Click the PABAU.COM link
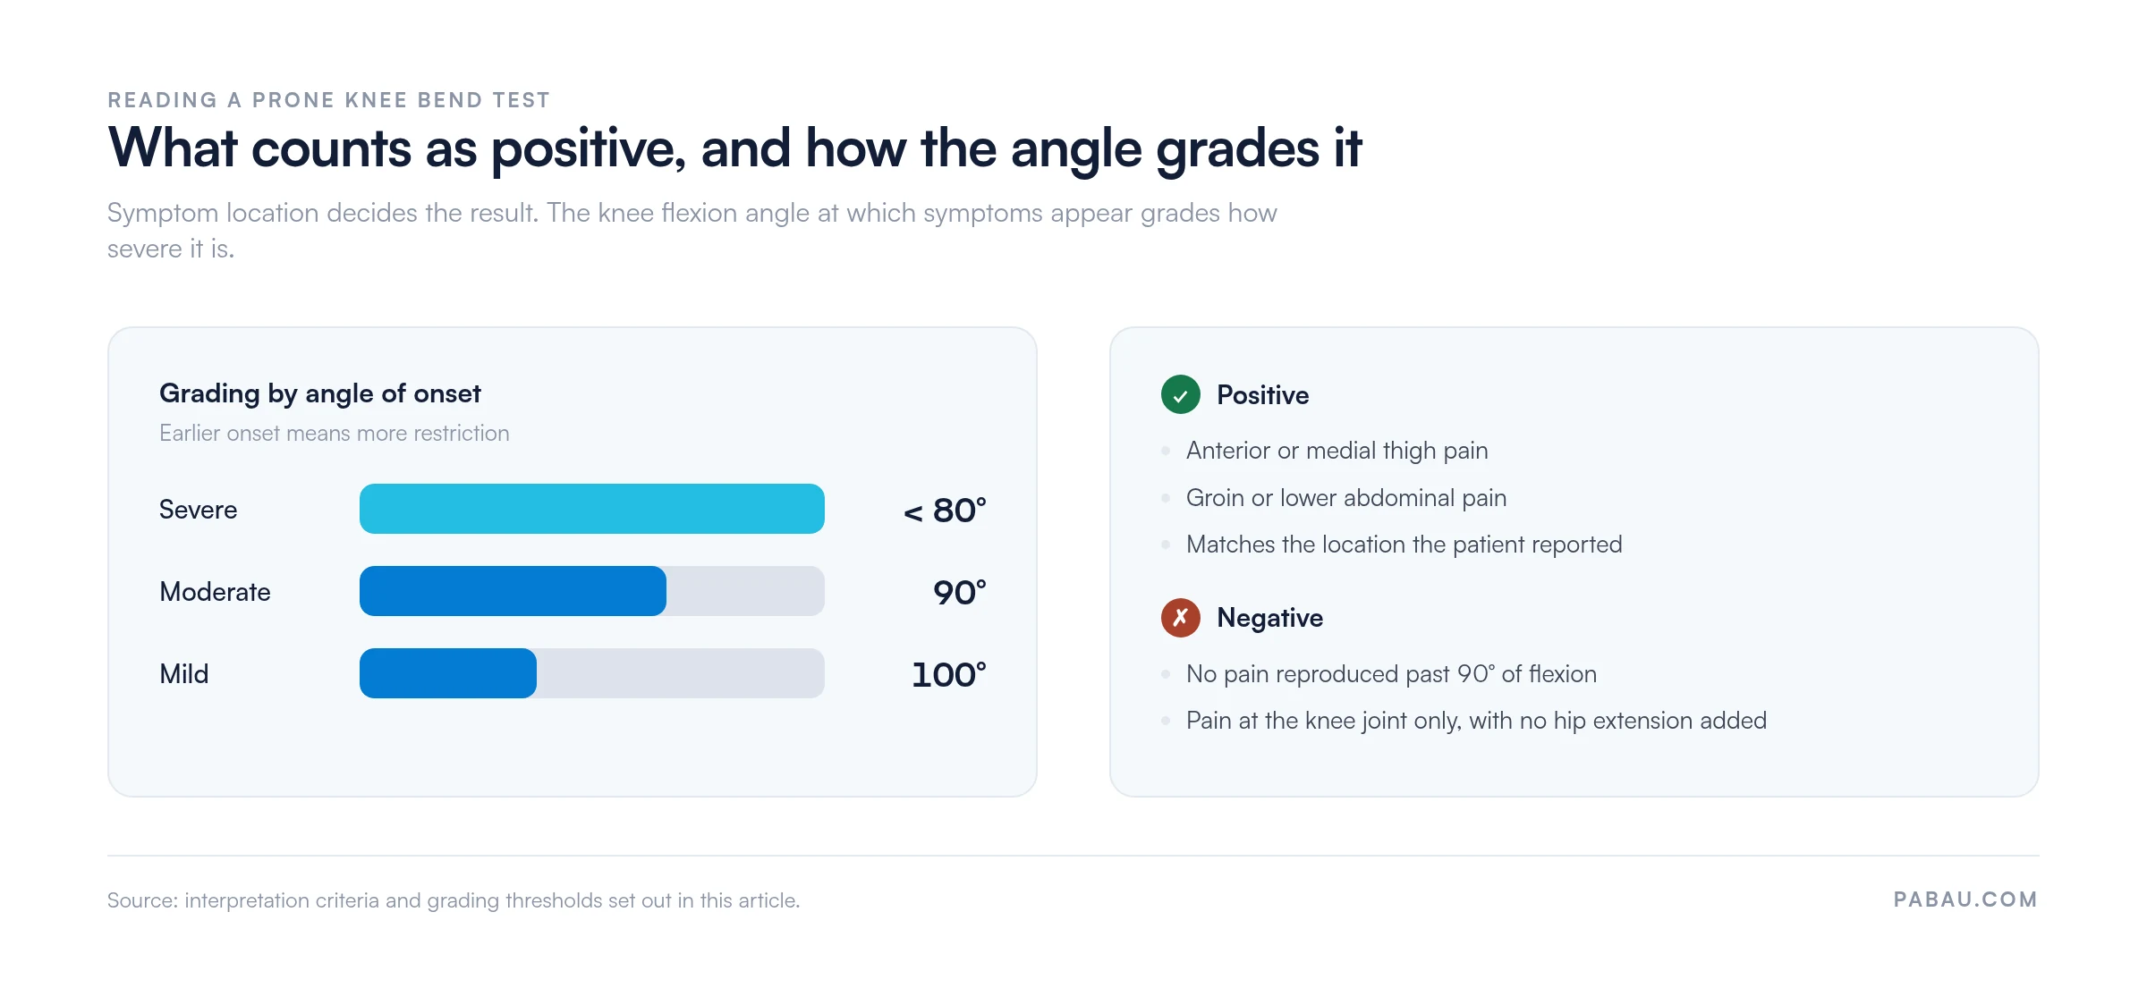Viewport: 2147px width, 1005px height. [1965, 899]
